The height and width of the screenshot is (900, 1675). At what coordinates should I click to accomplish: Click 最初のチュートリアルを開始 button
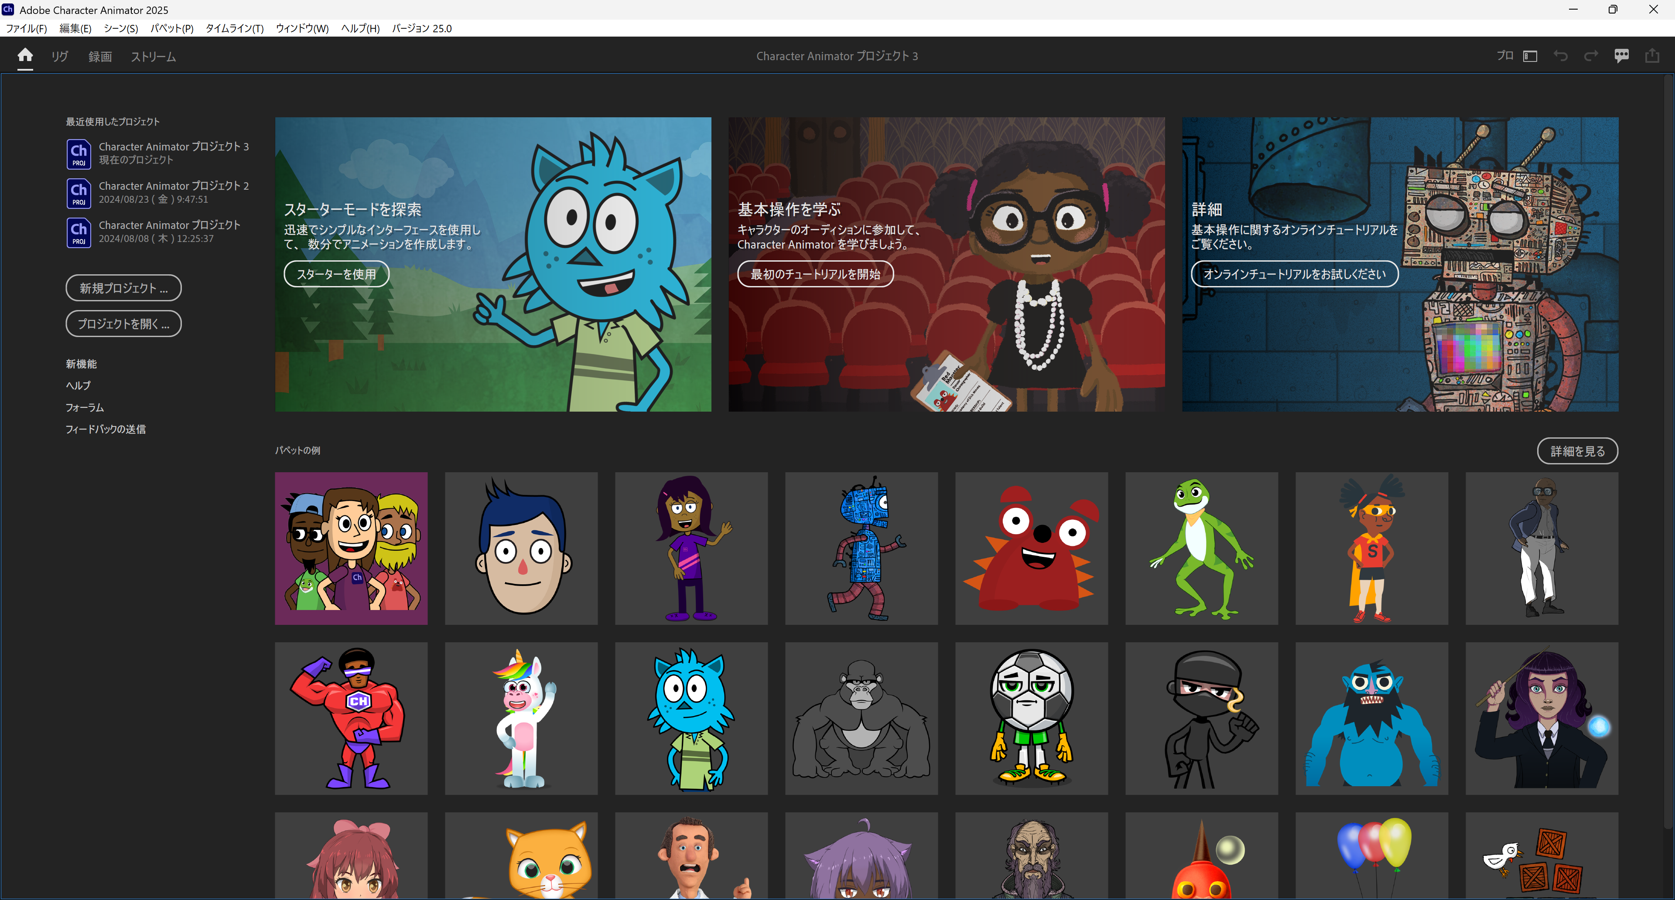(815, 273)
